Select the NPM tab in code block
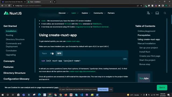 click(59, 53)
